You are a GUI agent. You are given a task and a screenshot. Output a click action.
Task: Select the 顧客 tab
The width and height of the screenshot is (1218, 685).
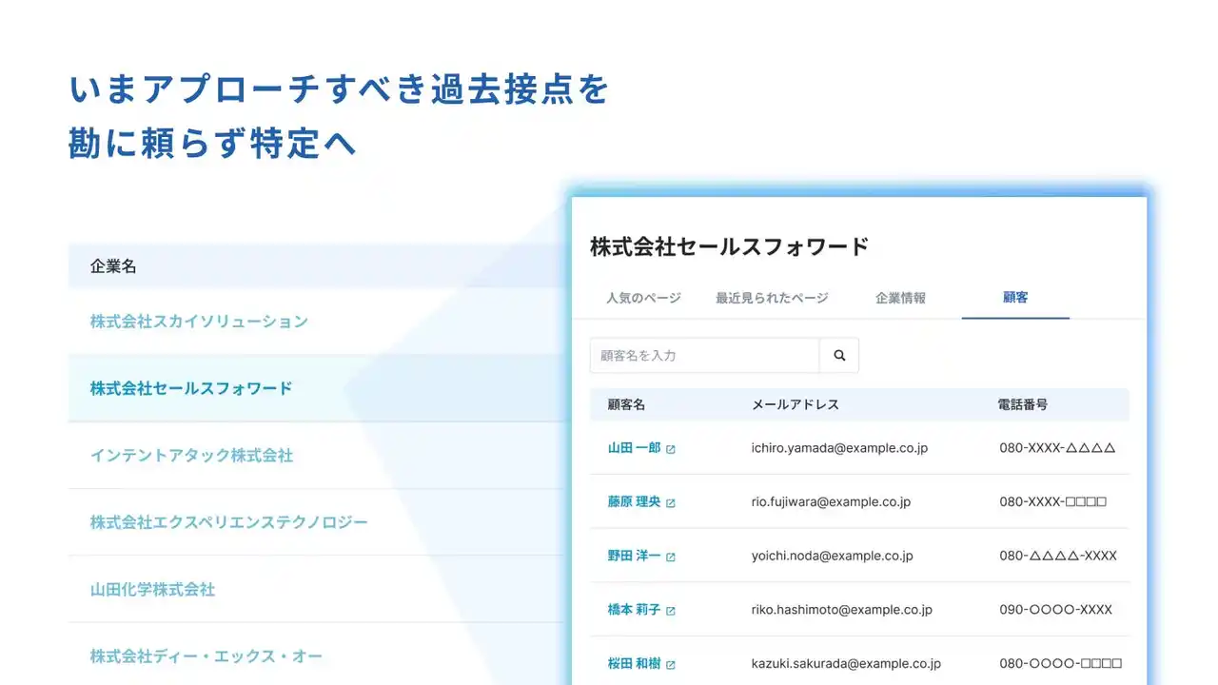(1015, 298)
